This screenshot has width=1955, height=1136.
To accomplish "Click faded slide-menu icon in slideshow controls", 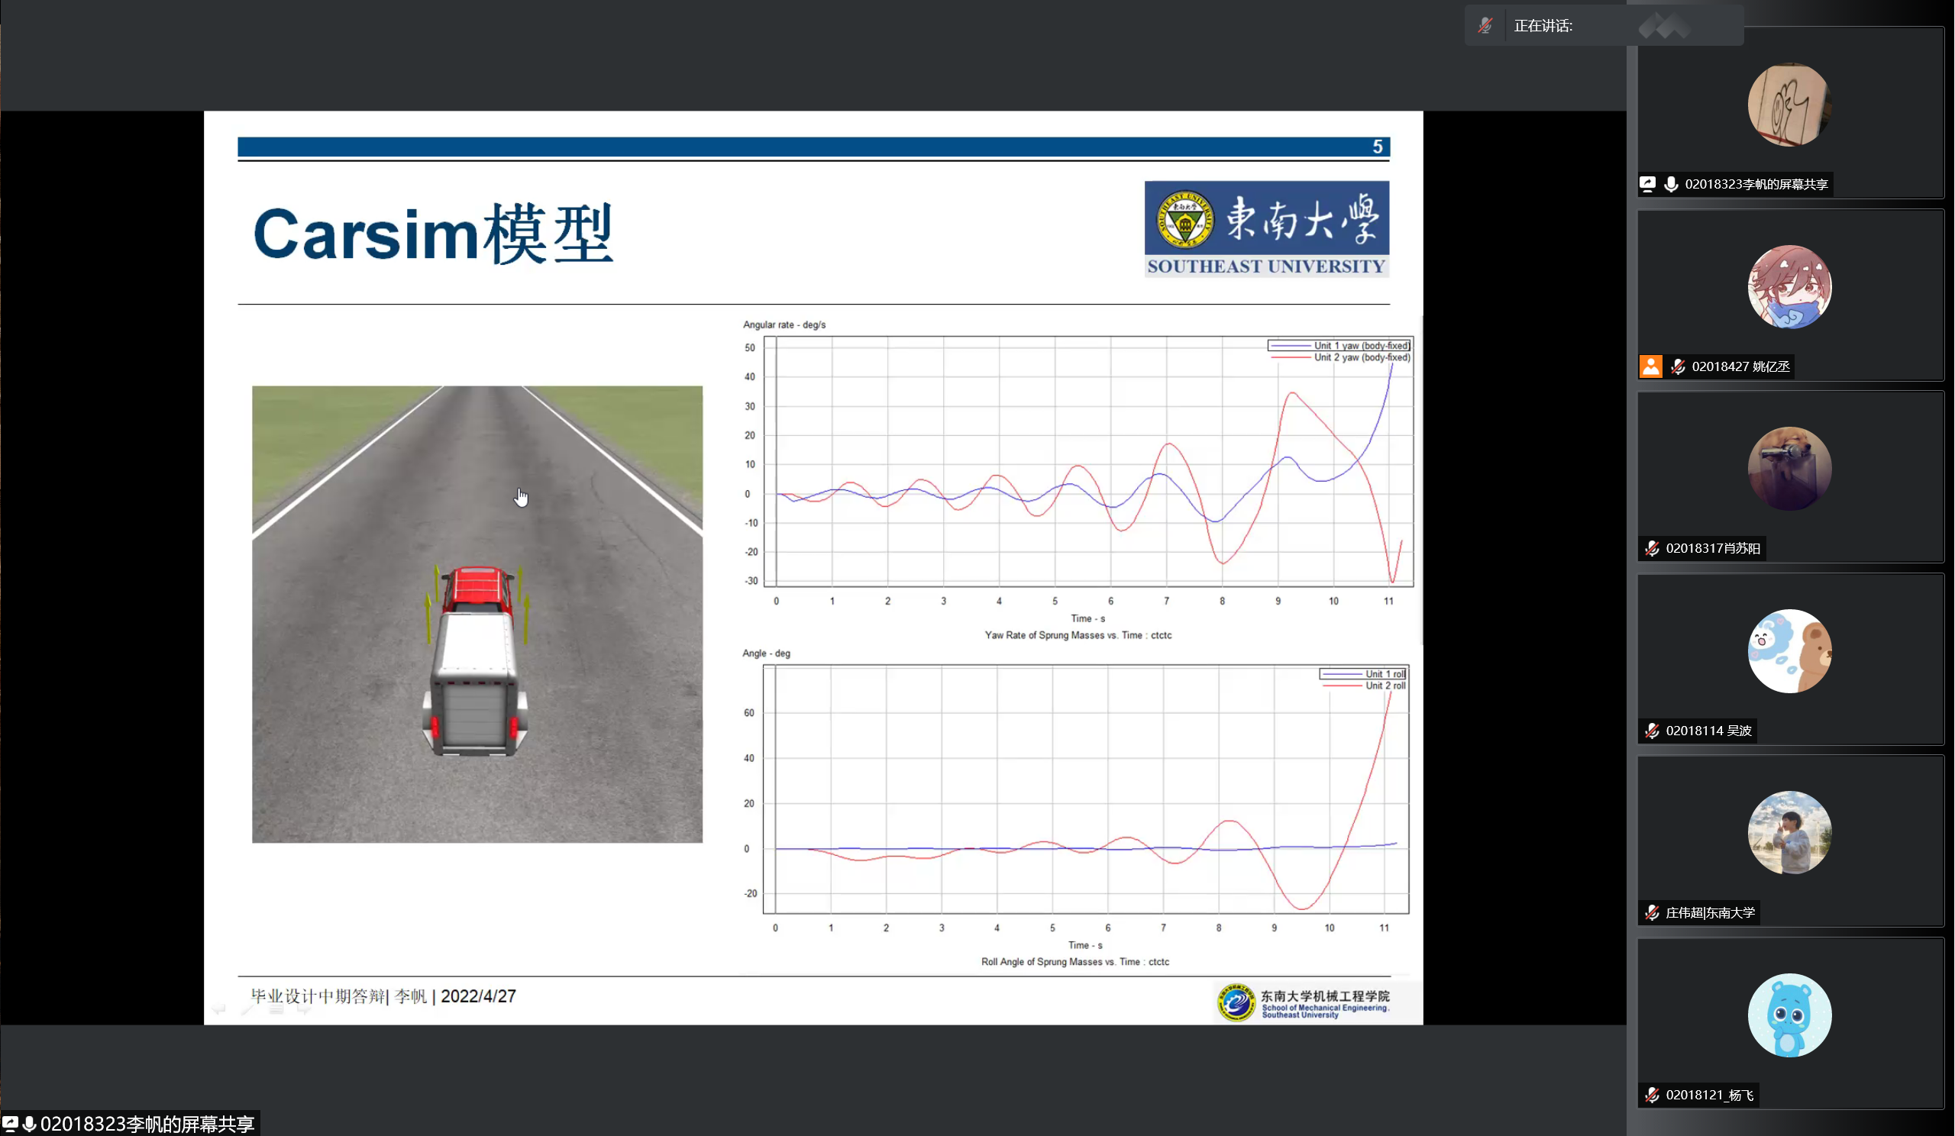I will 276,1009.
